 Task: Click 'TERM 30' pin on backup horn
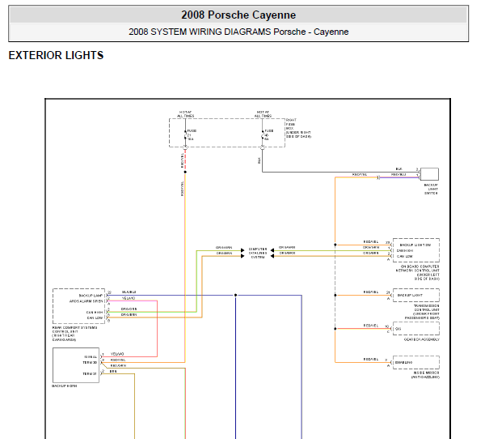[x=90, y=362]
